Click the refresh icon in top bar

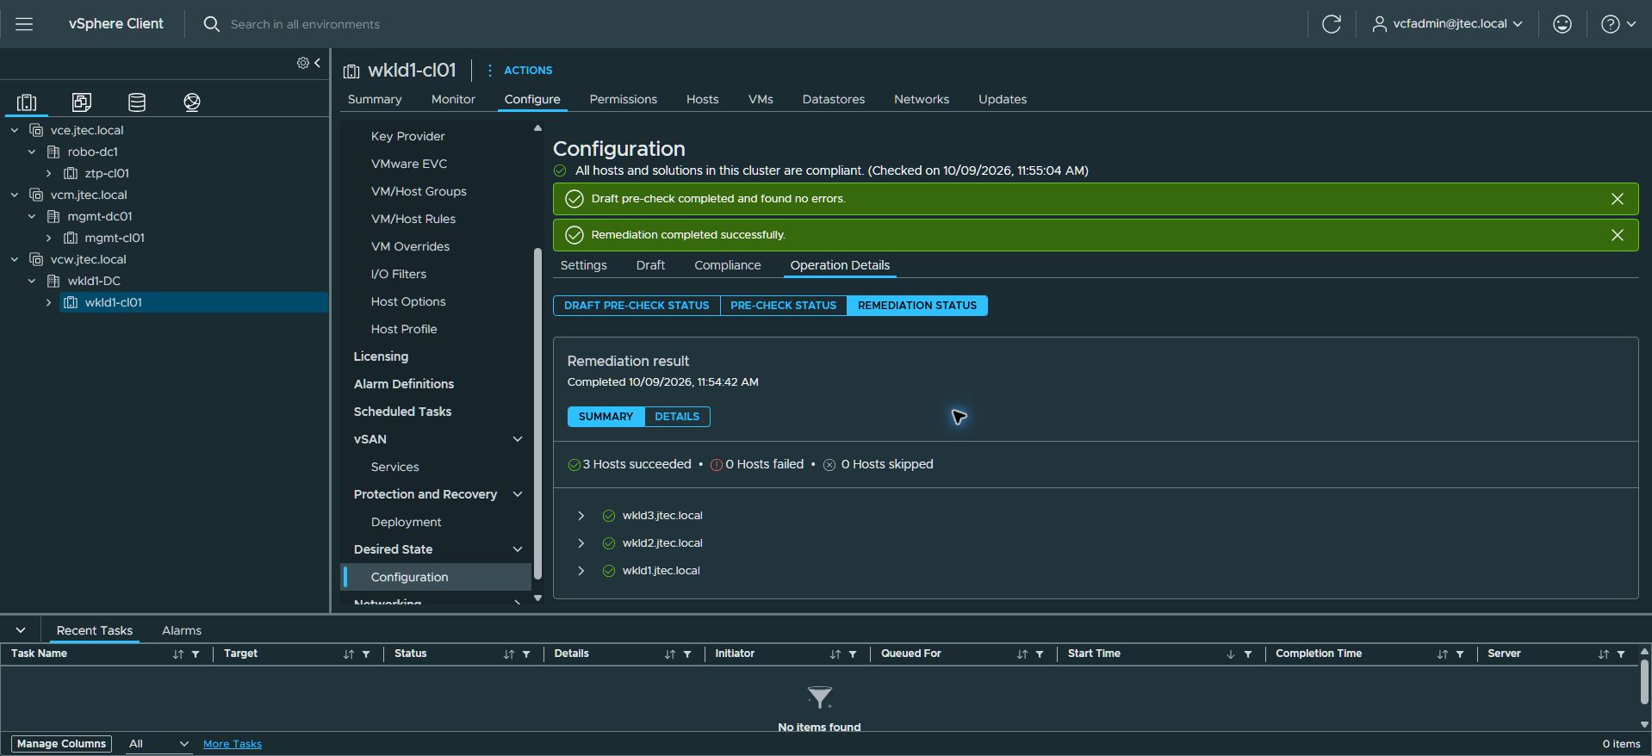pyautogui.click(x=1331, y=24)
